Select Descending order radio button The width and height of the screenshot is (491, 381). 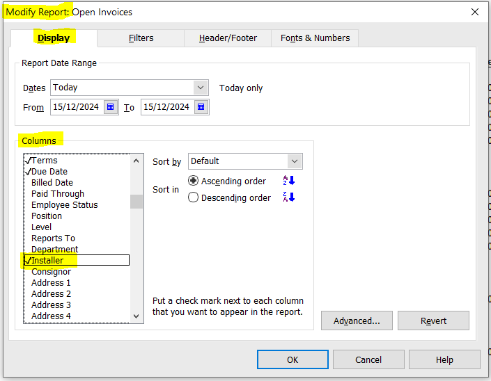click(193, 197)
